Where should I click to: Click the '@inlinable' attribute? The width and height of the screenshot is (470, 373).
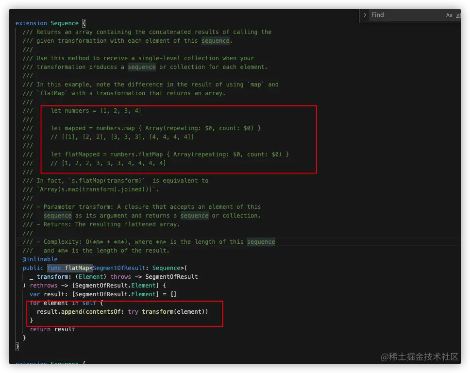click(x=40, y=259)
